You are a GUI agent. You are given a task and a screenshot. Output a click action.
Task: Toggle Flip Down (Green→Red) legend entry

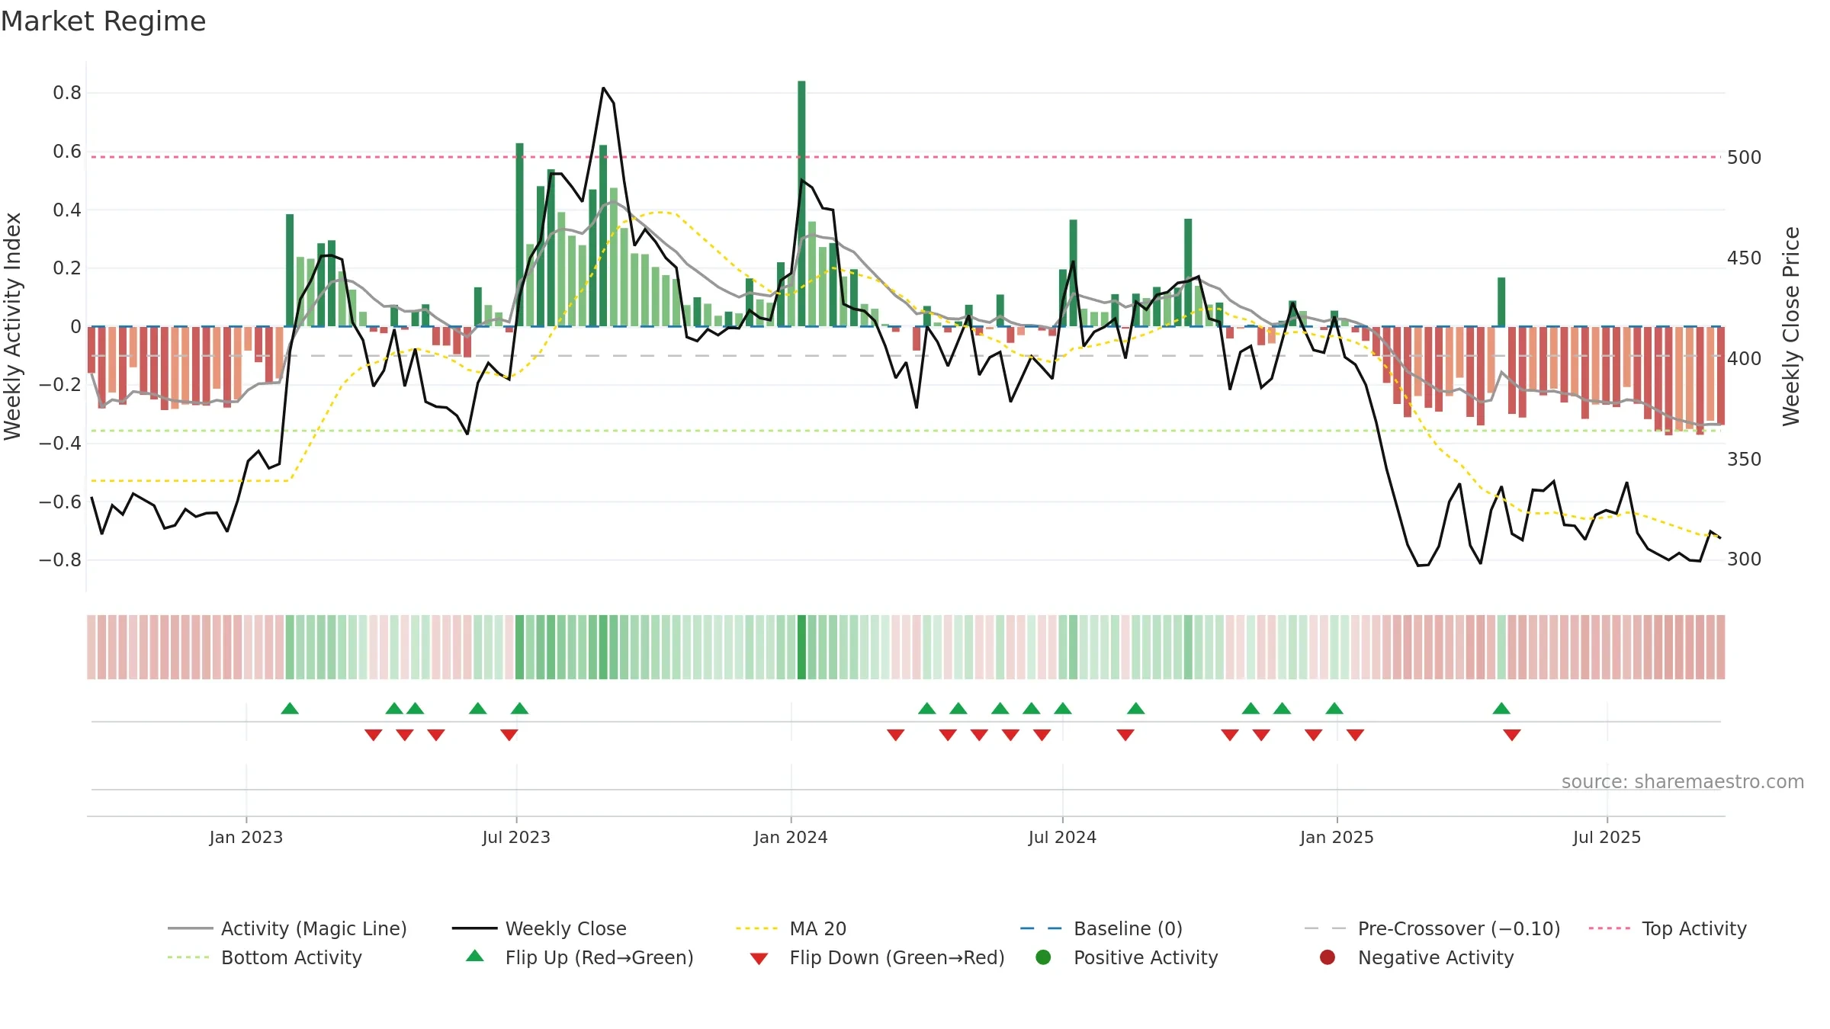[877, 957]
